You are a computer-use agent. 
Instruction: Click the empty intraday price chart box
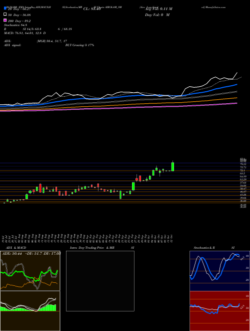pyautogui.click(x=100, y=281)
